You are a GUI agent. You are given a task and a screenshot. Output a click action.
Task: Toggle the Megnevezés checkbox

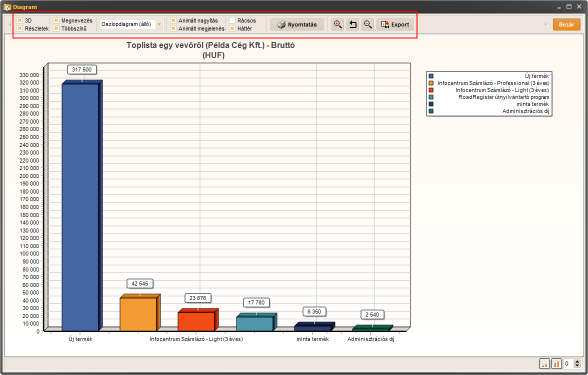(x=56, y=20)
